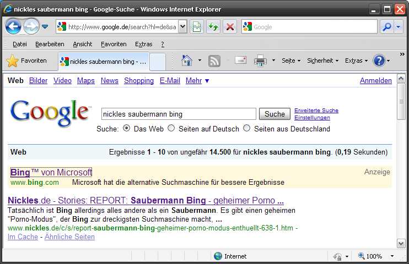
Task: Select the nickles saubermann bing tab
Action: [x=104, y=62]
